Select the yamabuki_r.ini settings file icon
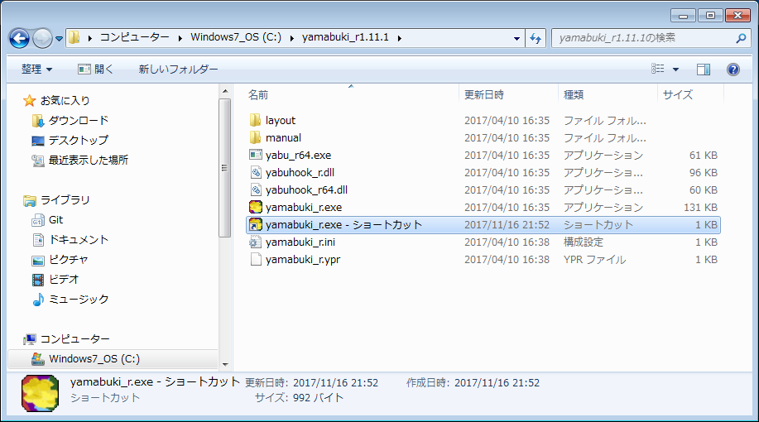The image size is (759, 422). click(x=256, y=242)
